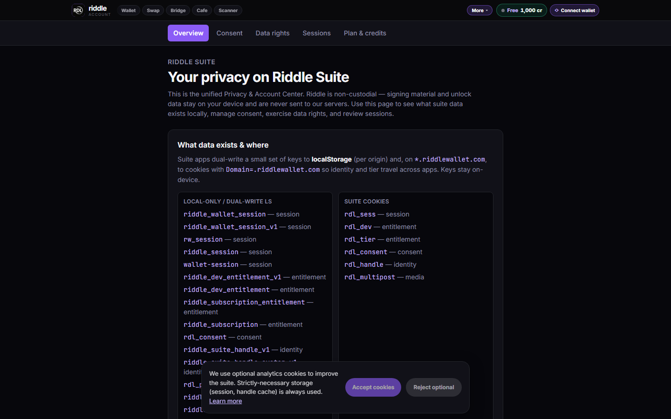671x419 pixels.
Task: Click the Domain=.riddlewallet.com code text
Action: pos(273,169)
